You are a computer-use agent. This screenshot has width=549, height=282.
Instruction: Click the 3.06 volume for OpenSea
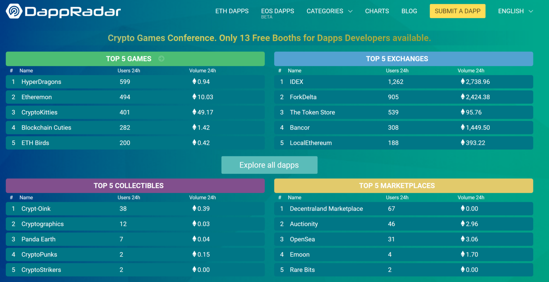[x=469, y=239]
